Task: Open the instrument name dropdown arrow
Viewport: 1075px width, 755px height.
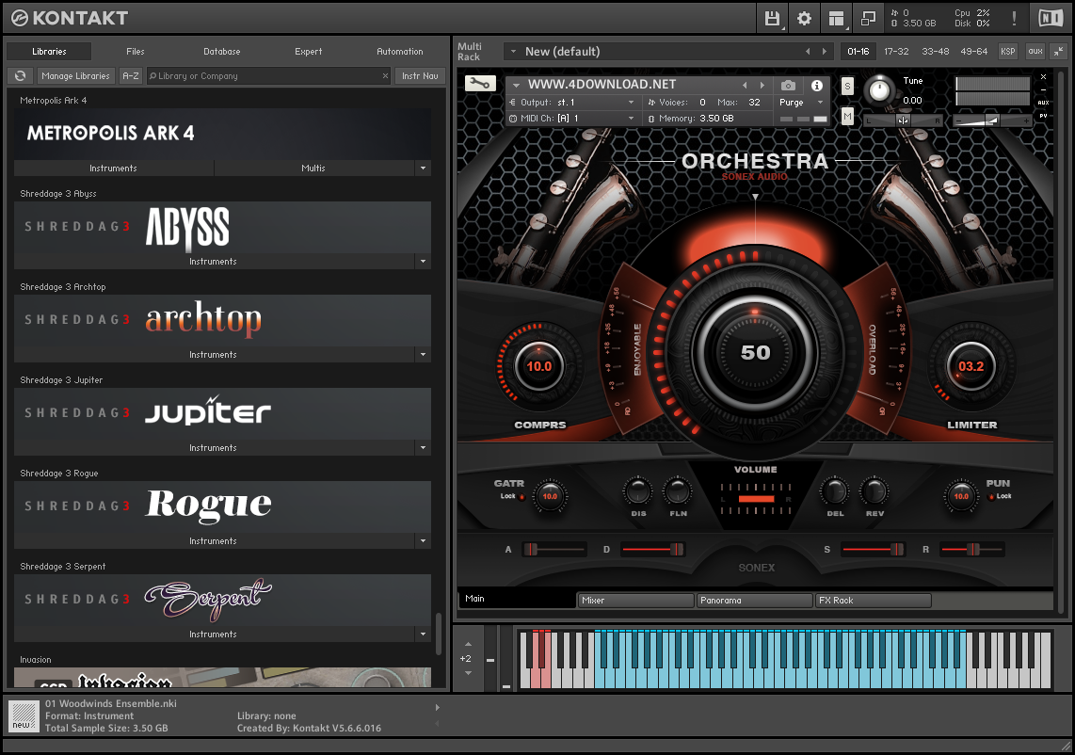Action: (516, 85)
